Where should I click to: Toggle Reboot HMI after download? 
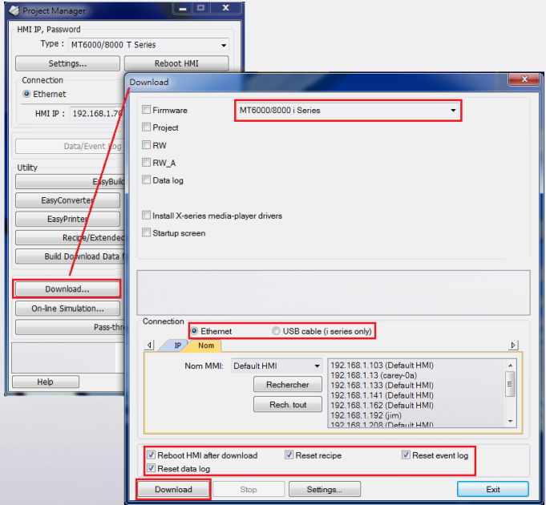[151, 454]
